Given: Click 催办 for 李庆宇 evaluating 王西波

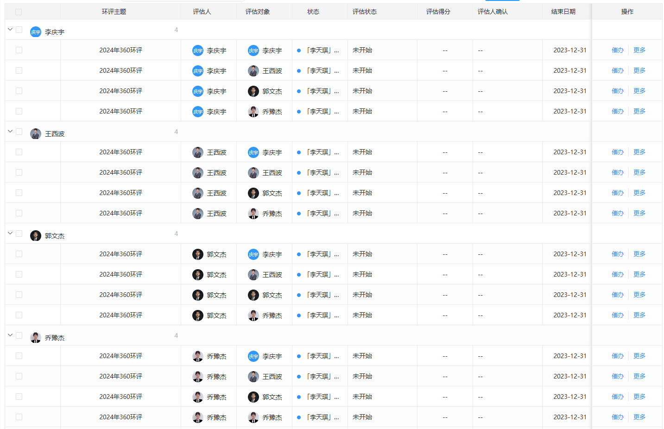Looking at the screenshot, I should (x=617, y=70).
